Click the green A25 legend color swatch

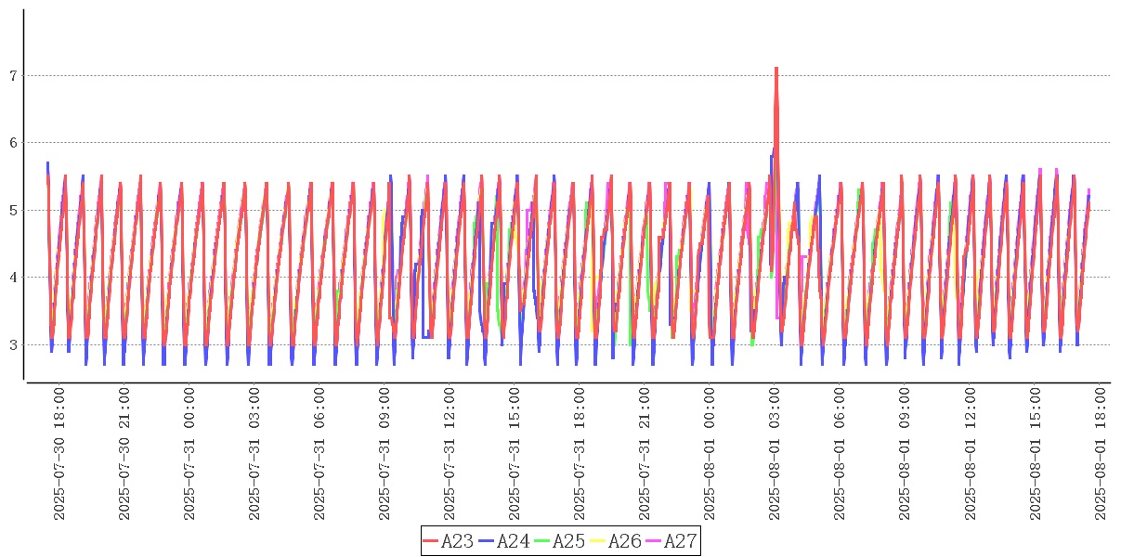point(542,541)
